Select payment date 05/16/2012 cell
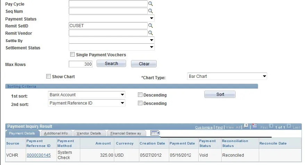The height and width of the screenshot is (165, 305). click(184, 155)
